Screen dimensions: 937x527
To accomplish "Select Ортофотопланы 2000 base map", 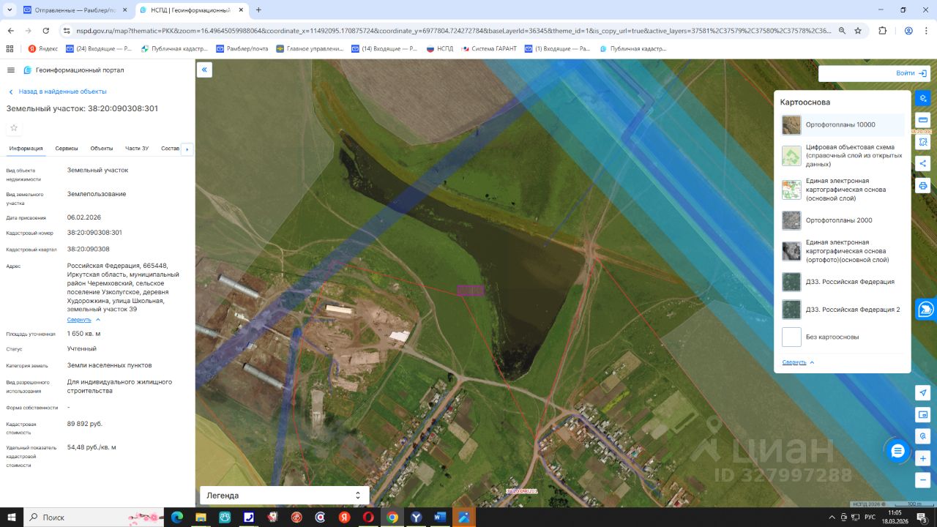I will pos(843,220).
